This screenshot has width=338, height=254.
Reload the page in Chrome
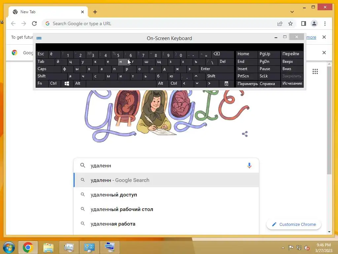34,23
